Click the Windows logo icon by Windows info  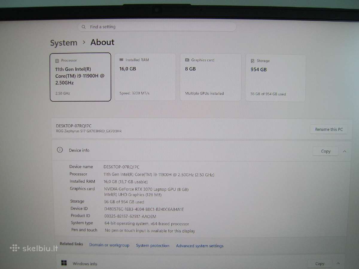(x=64, y=263)
